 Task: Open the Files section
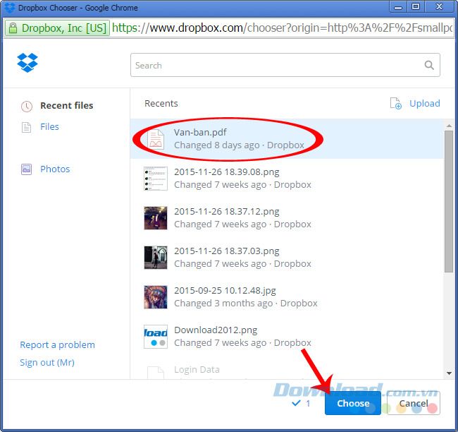pyautogui.click(x=49, y=127)
